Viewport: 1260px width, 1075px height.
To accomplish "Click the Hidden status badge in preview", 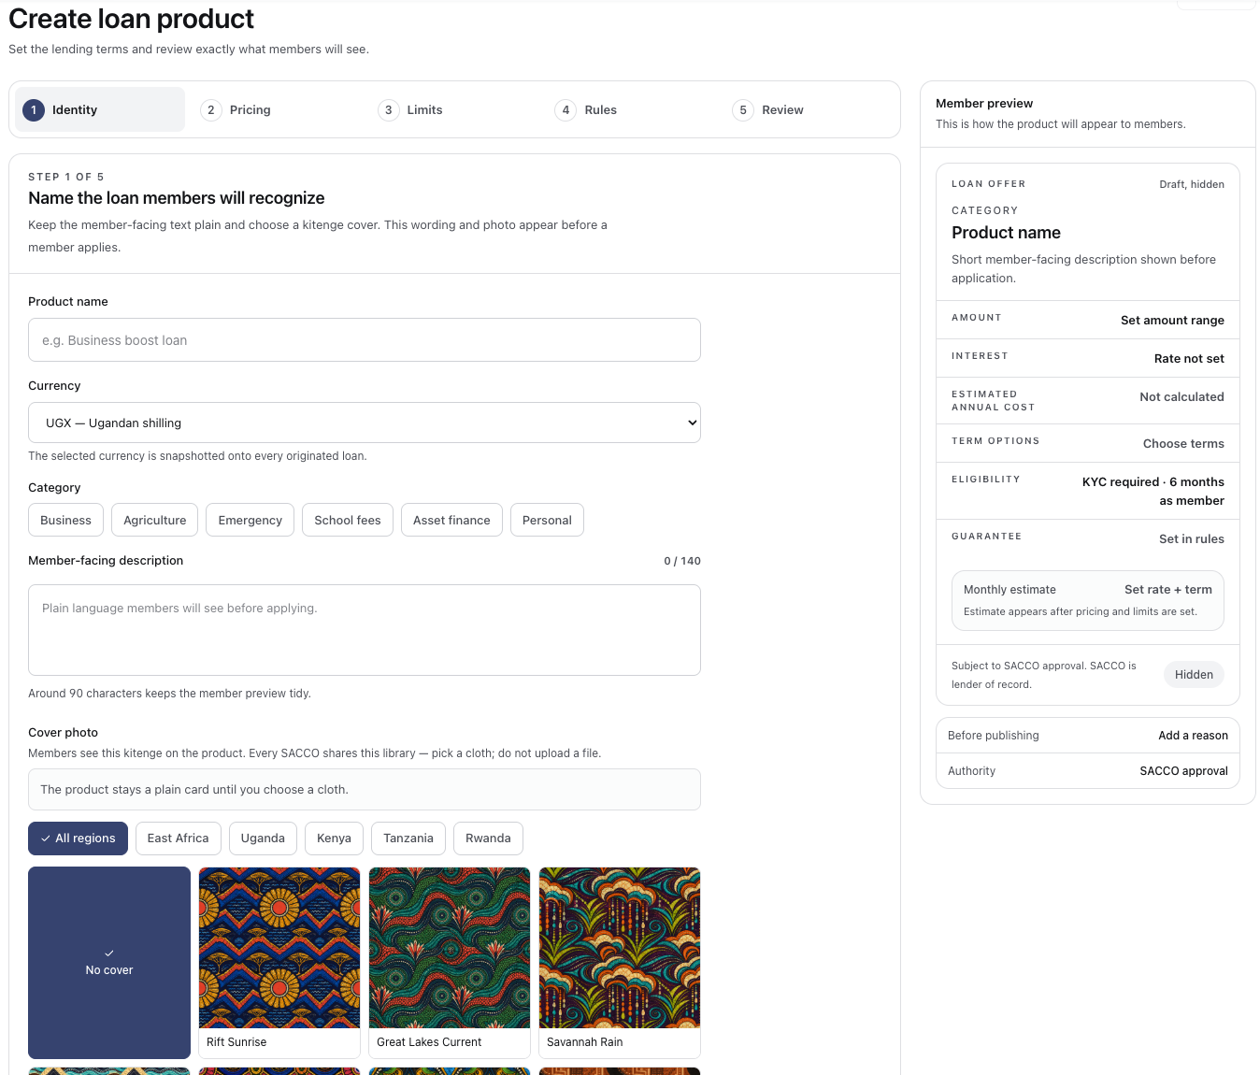I will [x=1194, y=674].
